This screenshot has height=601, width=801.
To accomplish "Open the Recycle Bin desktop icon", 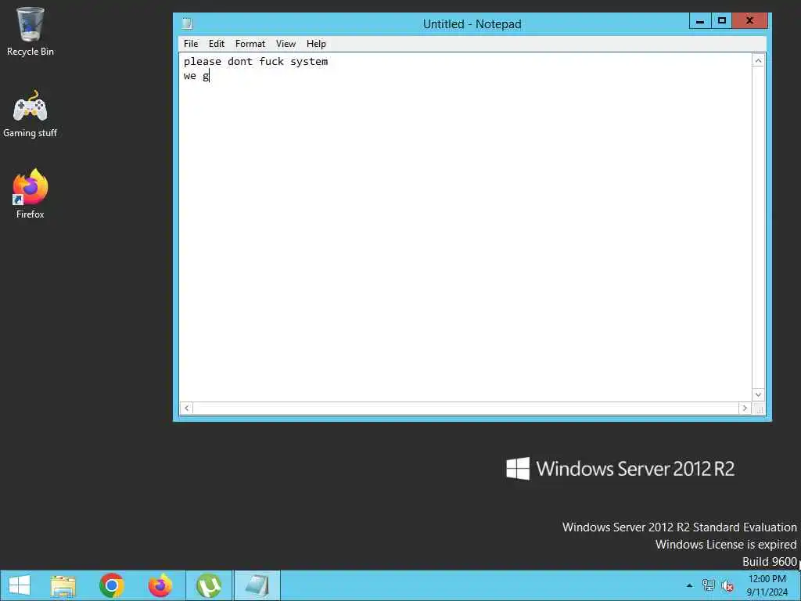I will (31, 31).
